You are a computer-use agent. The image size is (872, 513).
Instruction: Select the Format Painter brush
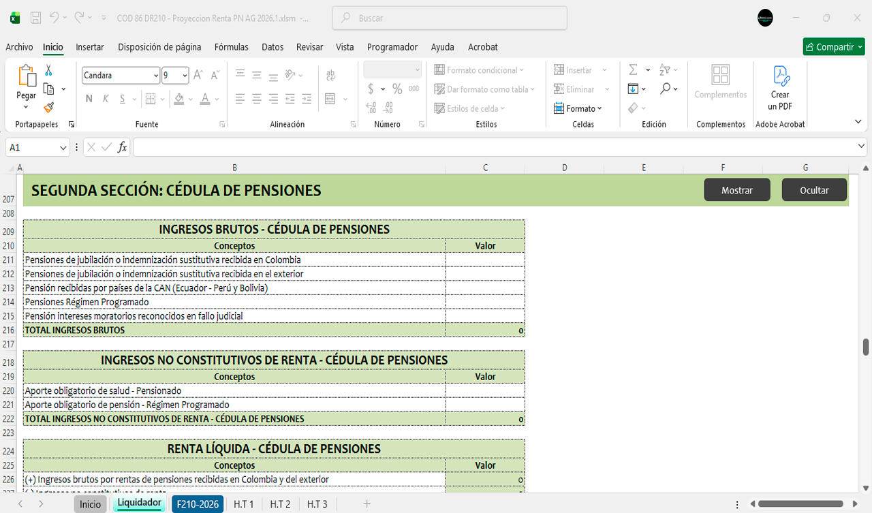click(x=48, y=107)
